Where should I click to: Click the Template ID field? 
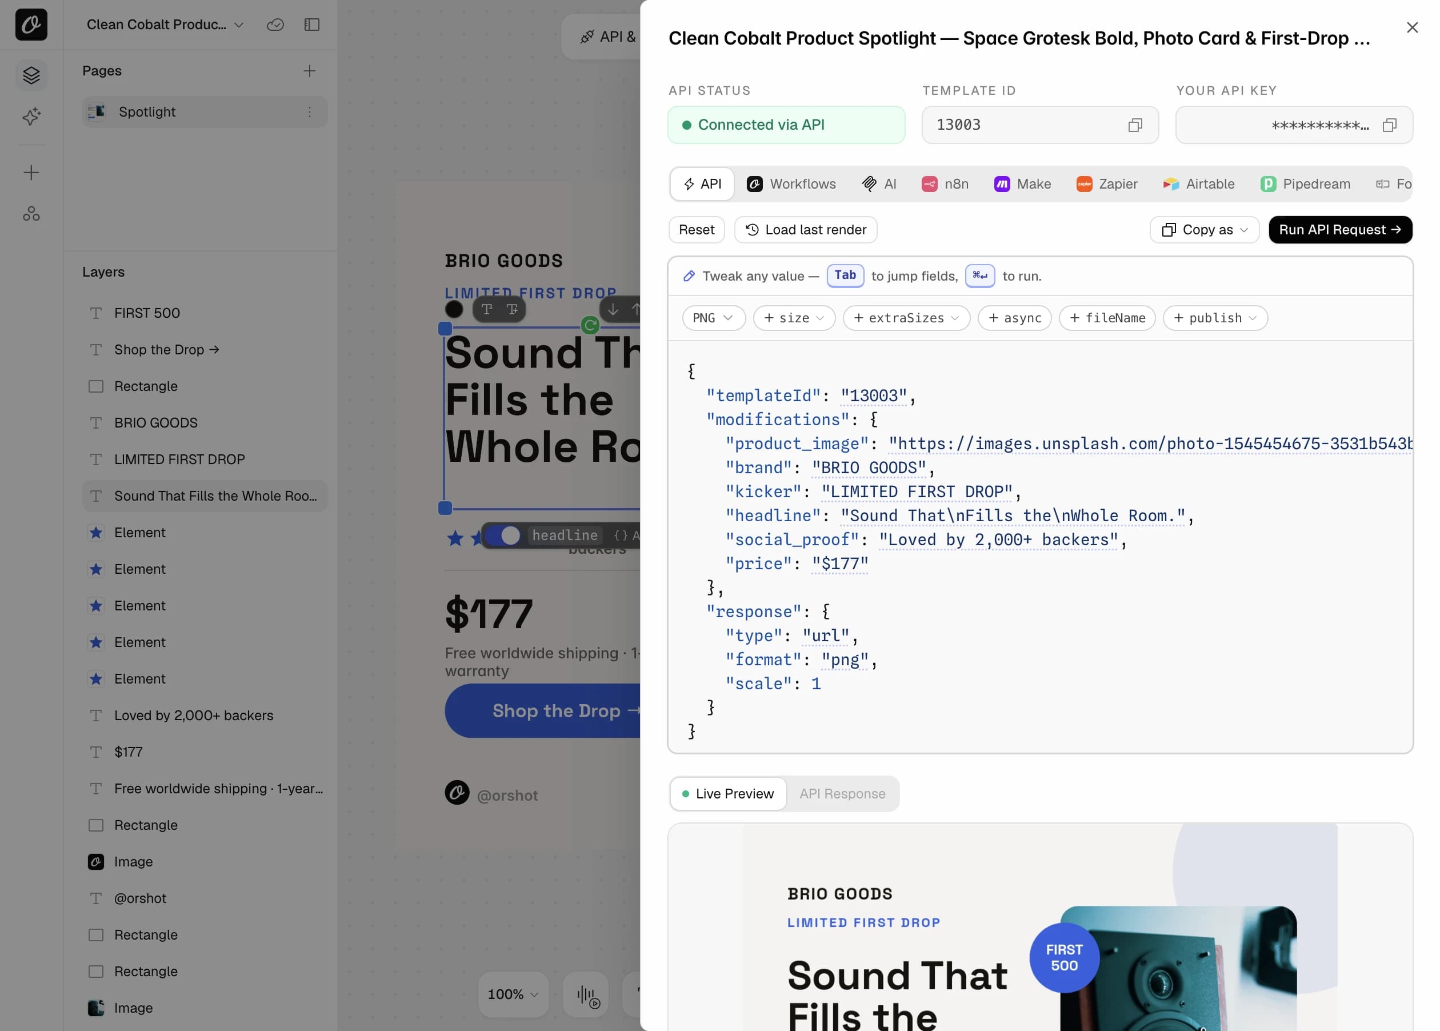[x=1039, y=125]
